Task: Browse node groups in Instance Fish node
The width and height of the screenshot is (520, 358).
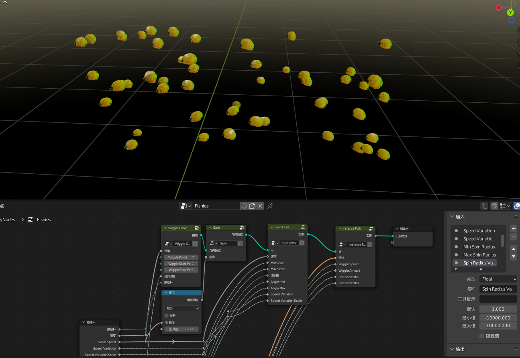Action: [x=343, y=244]
